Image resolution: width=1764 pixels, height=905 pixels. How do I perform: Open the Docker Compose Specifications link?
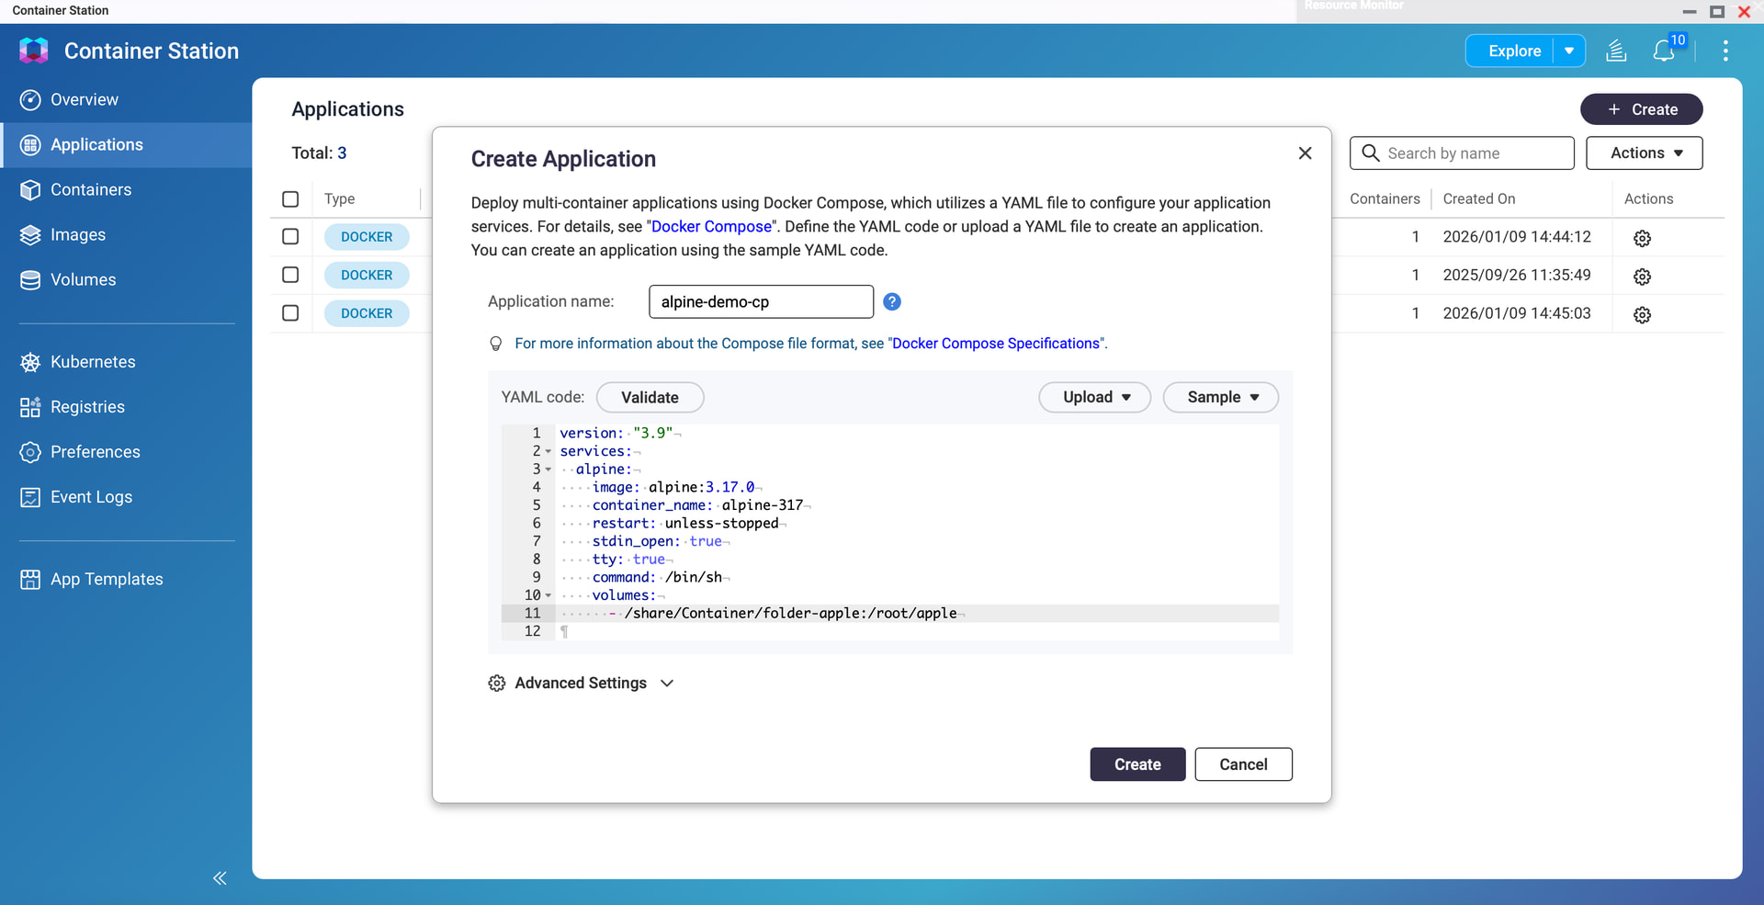996,344
